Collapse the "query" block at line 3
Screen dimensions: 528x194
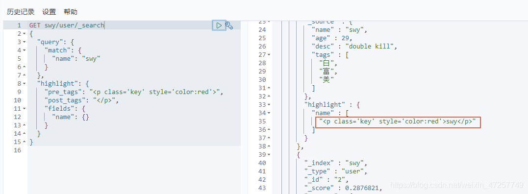[x=24, y=42]
